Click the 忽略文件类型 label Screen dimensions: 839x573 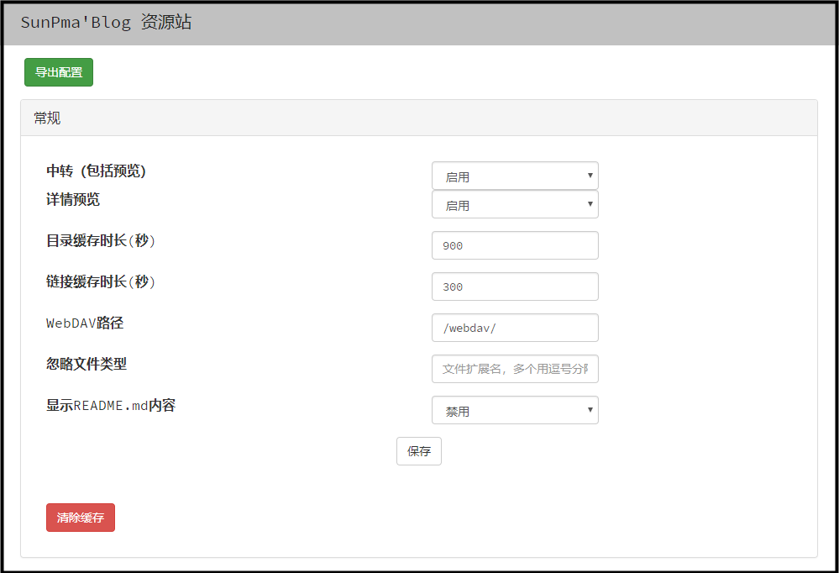[x=87, y=364]
